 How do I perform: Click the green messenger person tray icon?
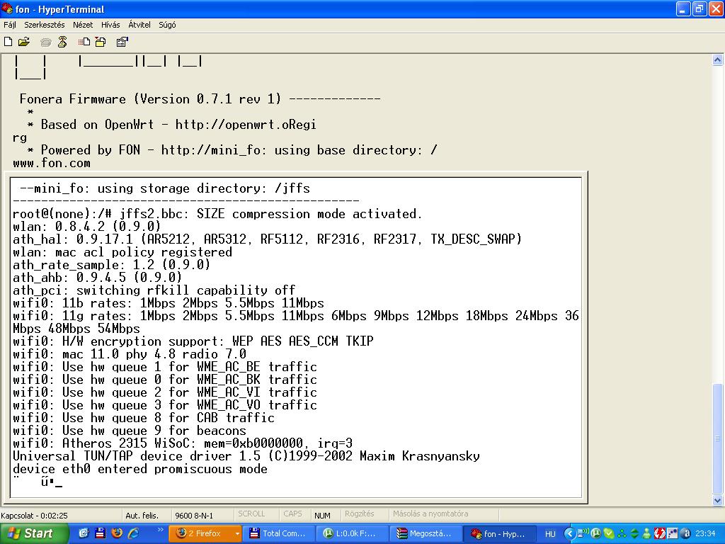coord(647,533)
